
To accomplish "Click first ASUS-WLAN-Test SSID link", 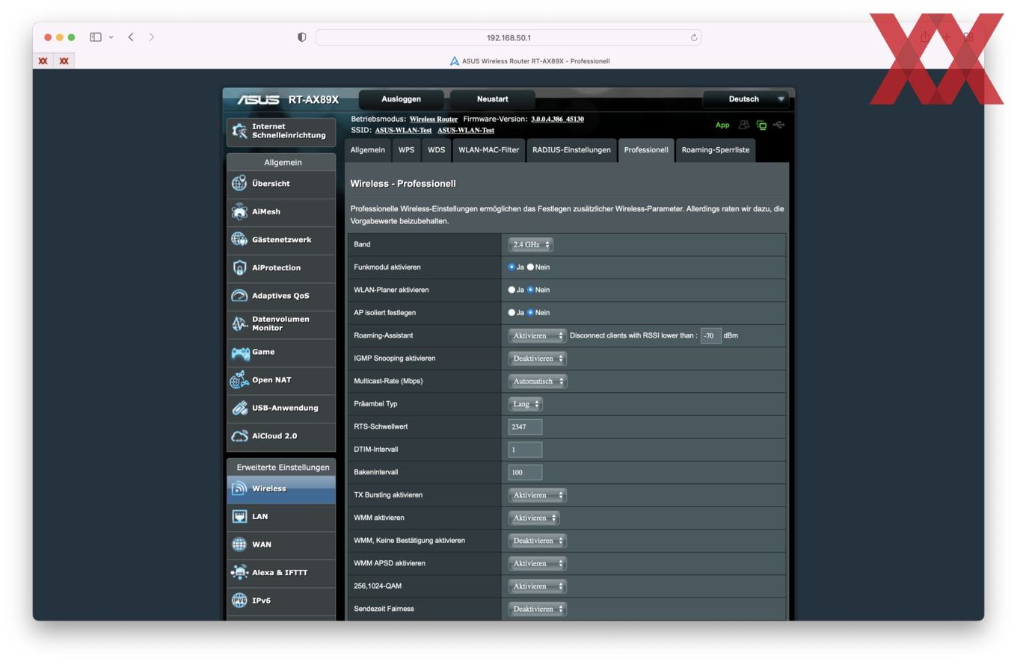I will pyautogui.click(x=403, y=130).
